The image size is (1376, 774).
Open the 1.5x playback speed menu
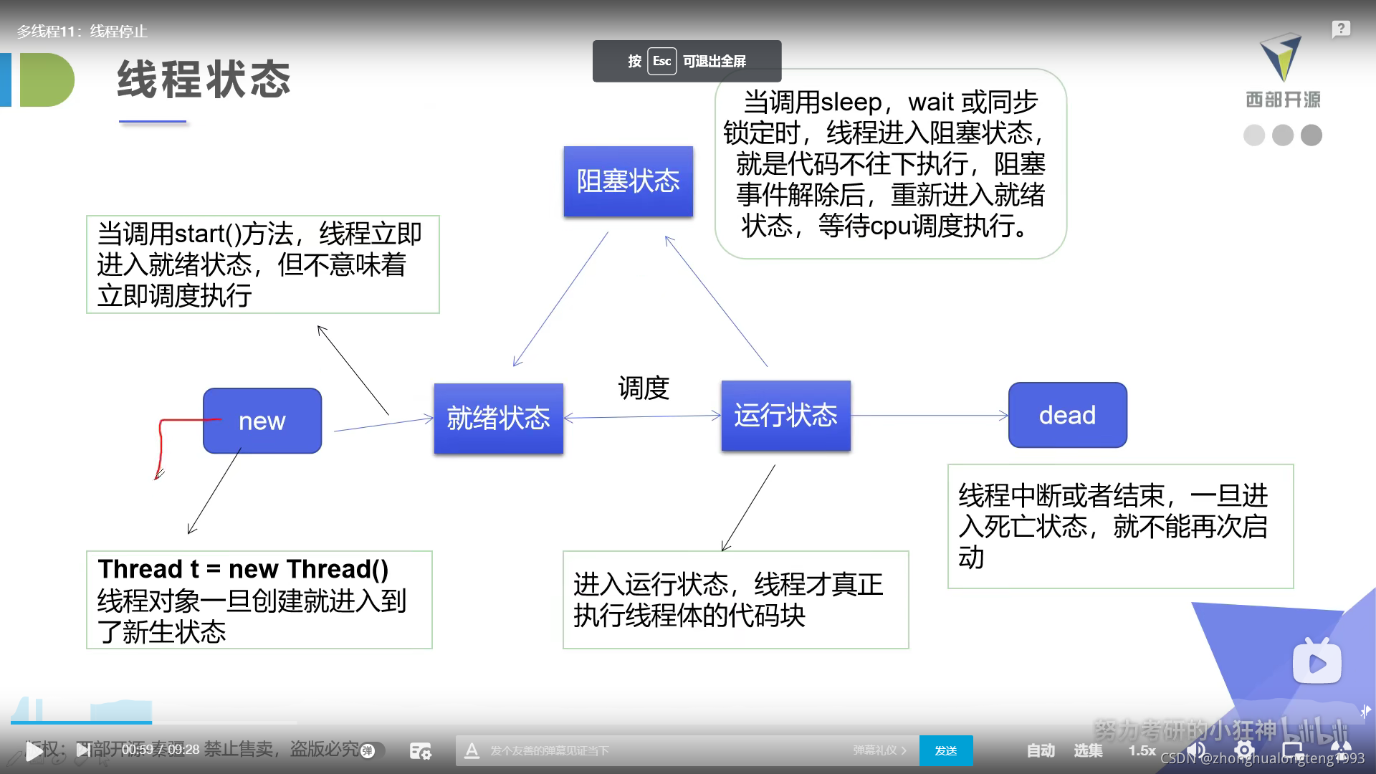(x=1142, y=750)
